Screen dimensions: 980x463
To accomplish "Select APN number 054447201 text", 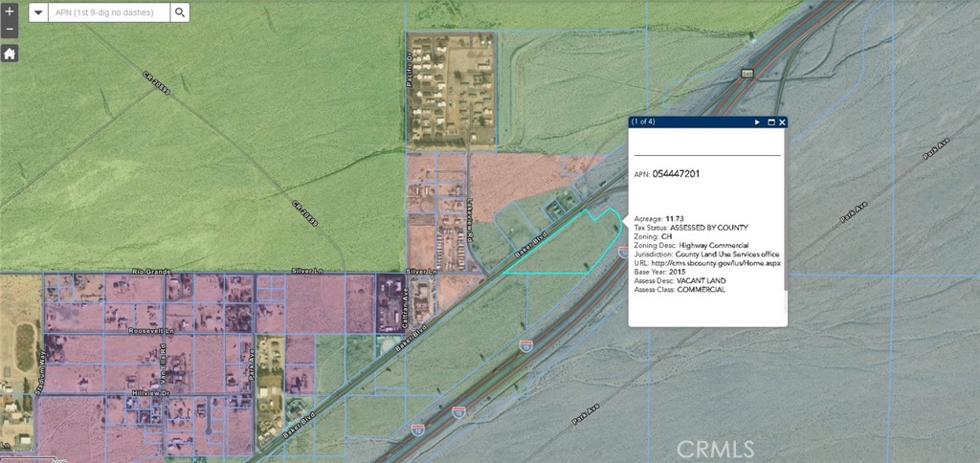I will point(676,174).
